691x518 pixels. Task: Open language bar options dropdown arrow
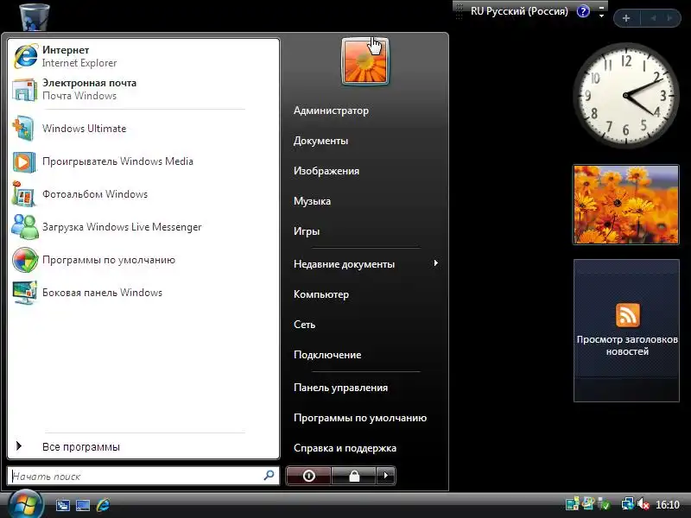601,16
